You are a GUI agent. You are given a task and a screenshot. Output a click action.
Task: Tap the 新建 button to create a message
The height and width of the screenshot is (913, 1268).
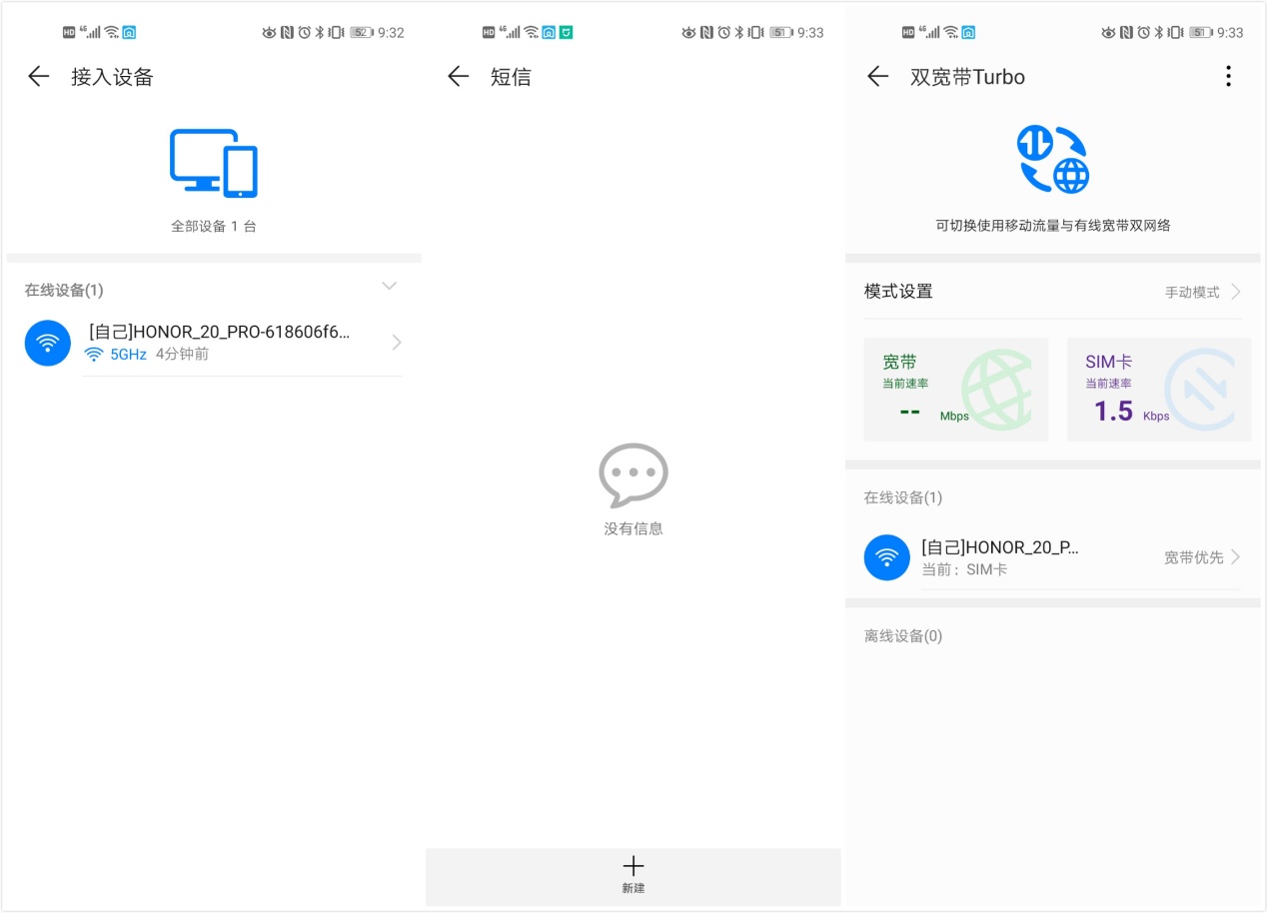[x=633, y=876]
